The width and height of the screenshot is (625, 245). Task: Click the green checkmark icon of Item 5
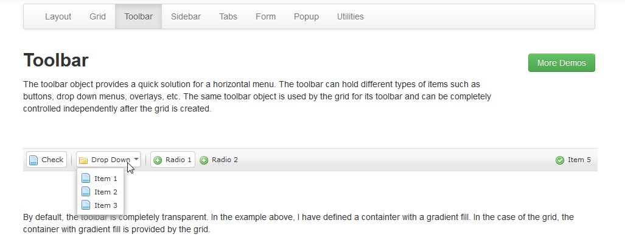(x=560, y=160)
